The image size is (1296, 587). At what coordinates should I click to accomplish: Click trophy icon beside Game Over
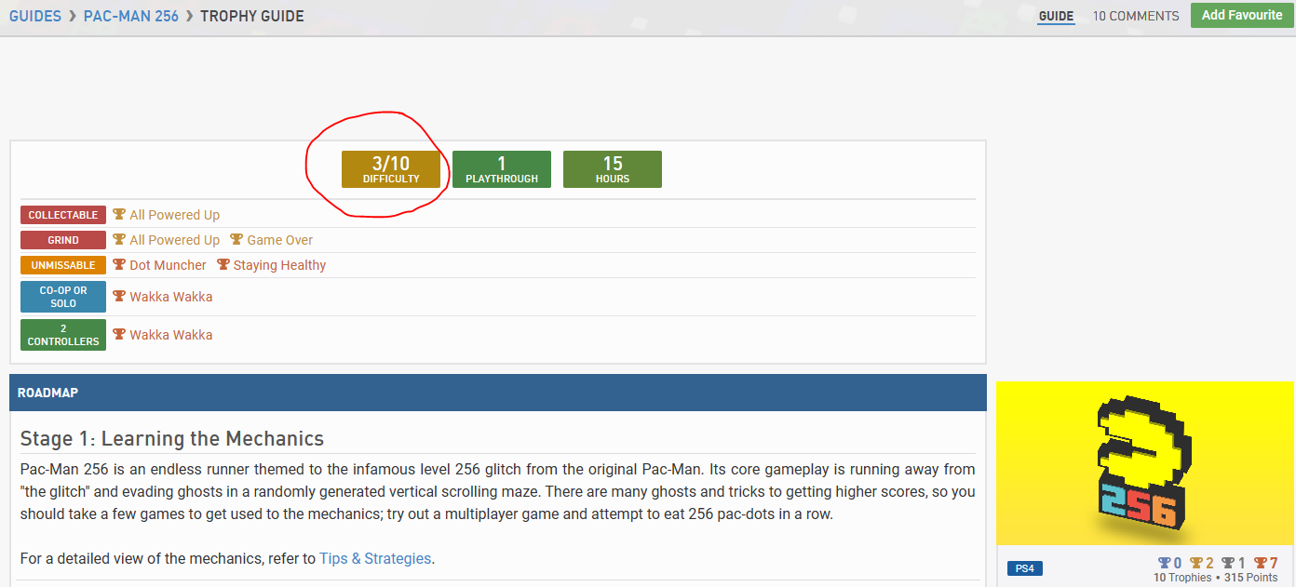pyautogui.click(x=236, y=239)
